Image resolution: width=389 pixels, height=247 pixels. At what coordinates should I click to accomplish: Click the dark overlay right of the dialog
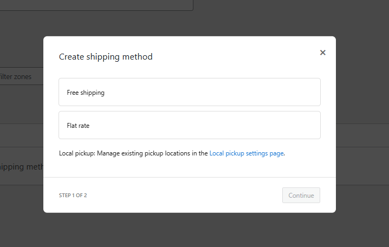point(362,108)
